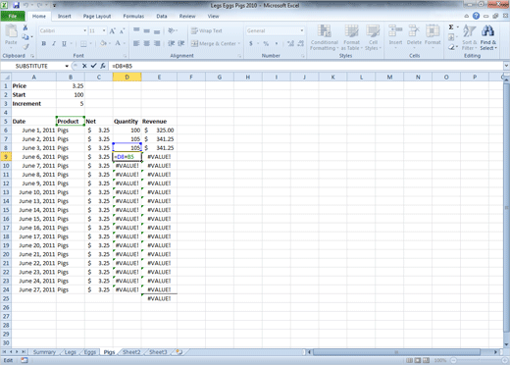Image resolution: width=510 pixels, height=365 pixels.
Task: Open the Summary sheet tab
Action: [x=44, y=352]
